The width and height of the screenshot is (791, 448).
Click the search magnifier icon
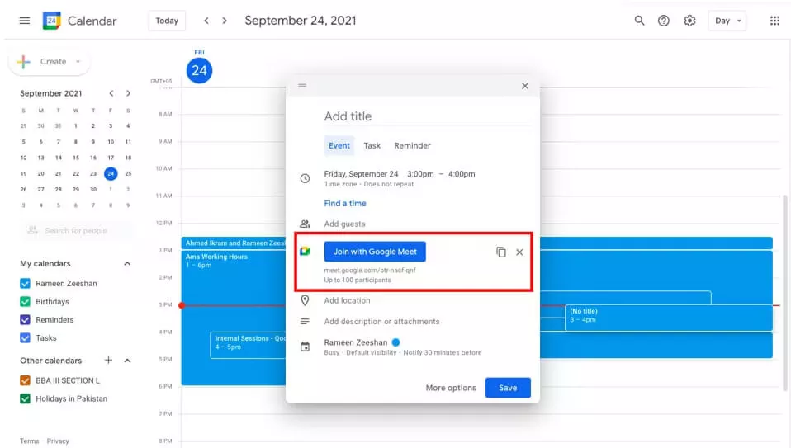(x=639, y=21)
